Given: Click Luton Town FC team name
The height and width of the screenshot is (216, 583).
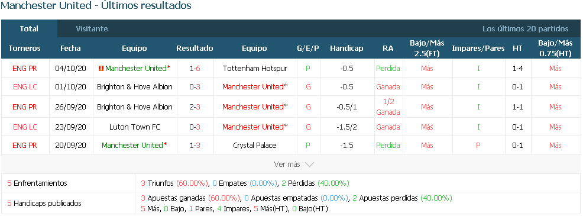Looking at the screenshot, I should coord(135,127).
